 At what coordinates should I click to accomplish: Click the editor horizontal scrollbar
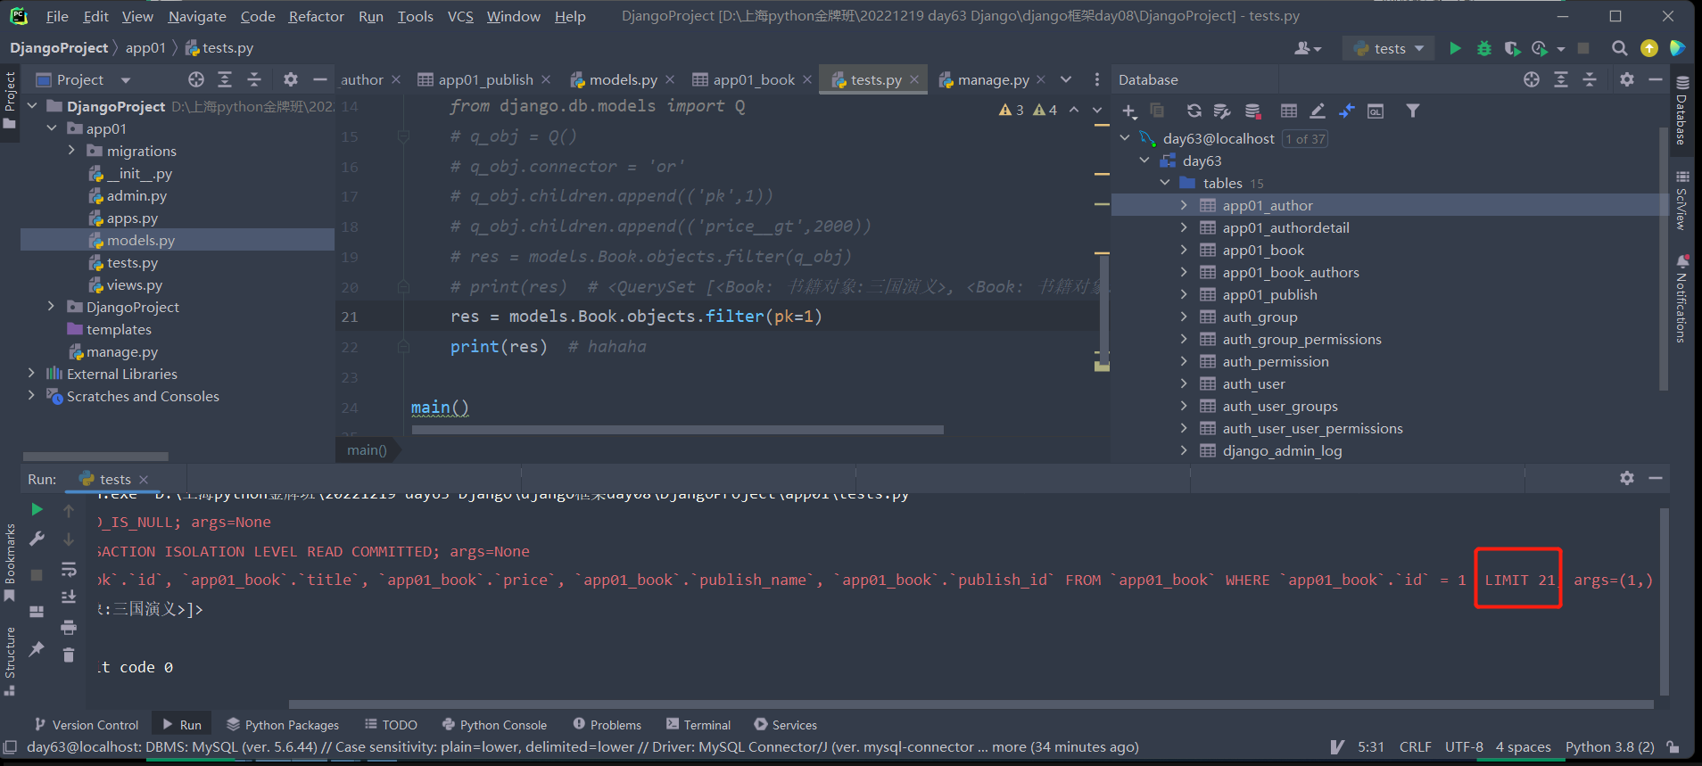677,430
